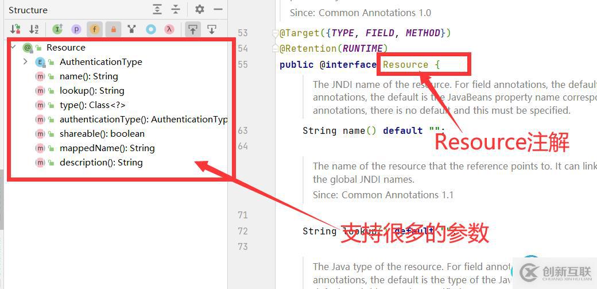The height and width of the screenshot is (289, 597).
Task: Click method icon of shareable(): boolean
Action: [40, 134]
